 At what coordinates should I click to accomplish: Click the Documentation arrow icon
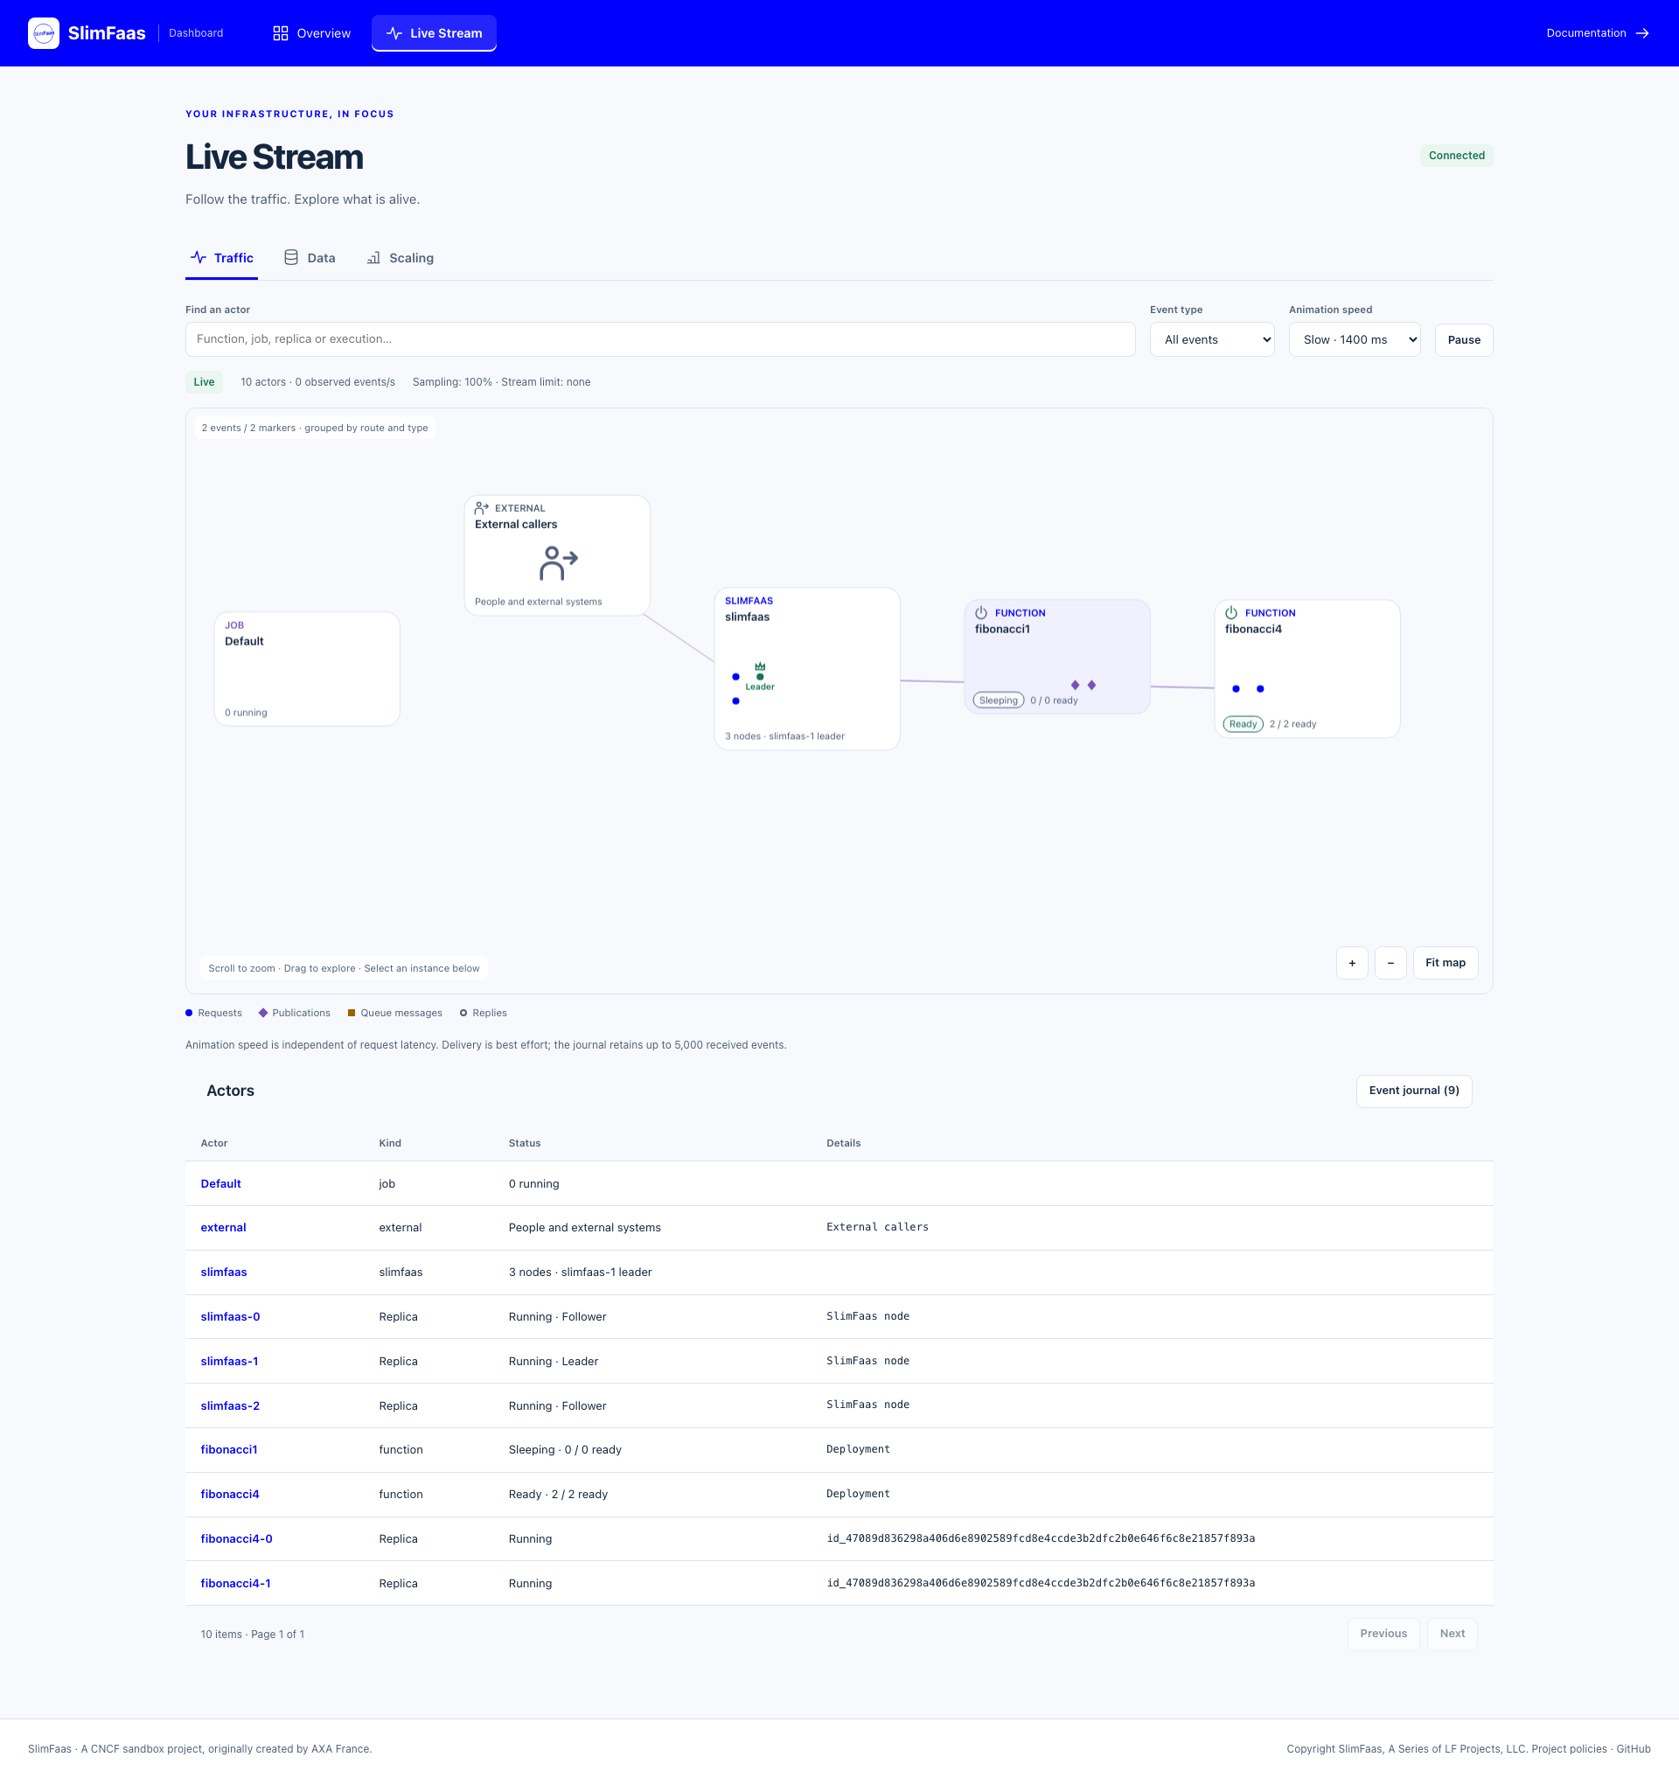pyautogui.click(x=1642, y=33)
